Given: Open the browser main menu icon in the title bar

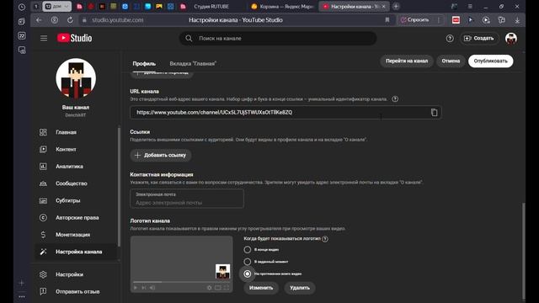Looking at the screenshot, I should [470, 6].
